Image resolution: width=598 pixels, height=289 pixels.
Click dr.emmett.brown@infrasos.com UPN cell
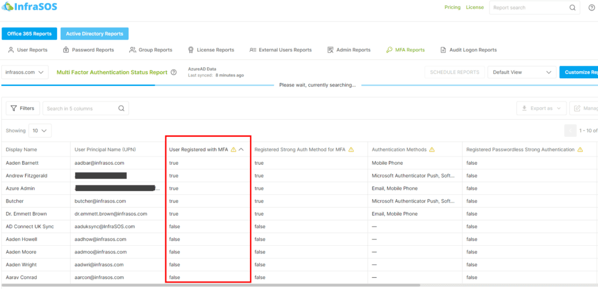tap(111, 214)
